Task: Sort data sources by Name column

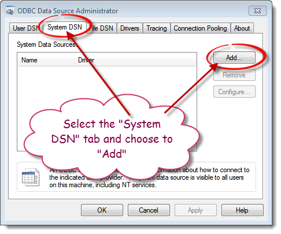Action: point(46,60)
